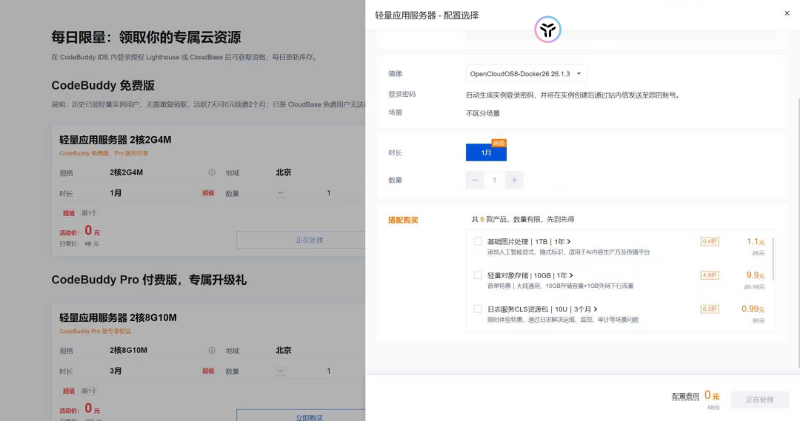
Task: Click the 轻量应用服务器 2核8G10M card title
Action: click(118, 317)
